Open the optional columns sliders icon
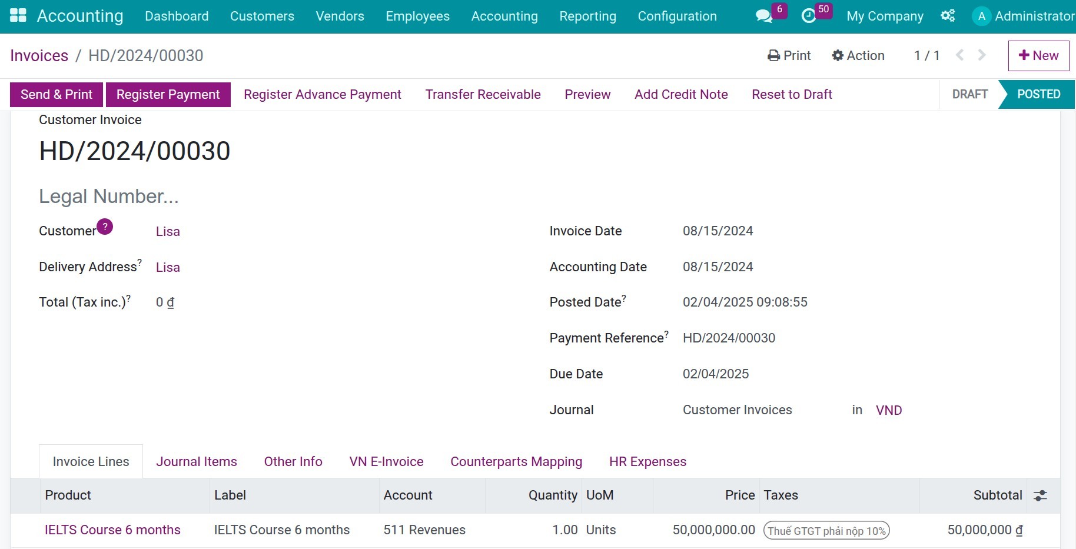Viewport: 1076px width, 549px height. [1040, 495]
